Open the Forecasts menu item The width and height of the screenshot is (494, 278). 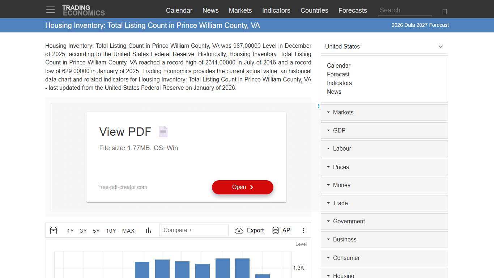353,10
